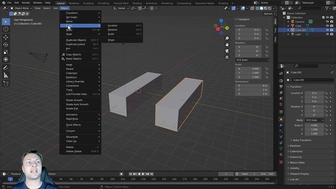Image resolution: width=336 pixels, height=189 pixels.
Task: Open the Object Mode dropdown
Action: click(21, 8)
